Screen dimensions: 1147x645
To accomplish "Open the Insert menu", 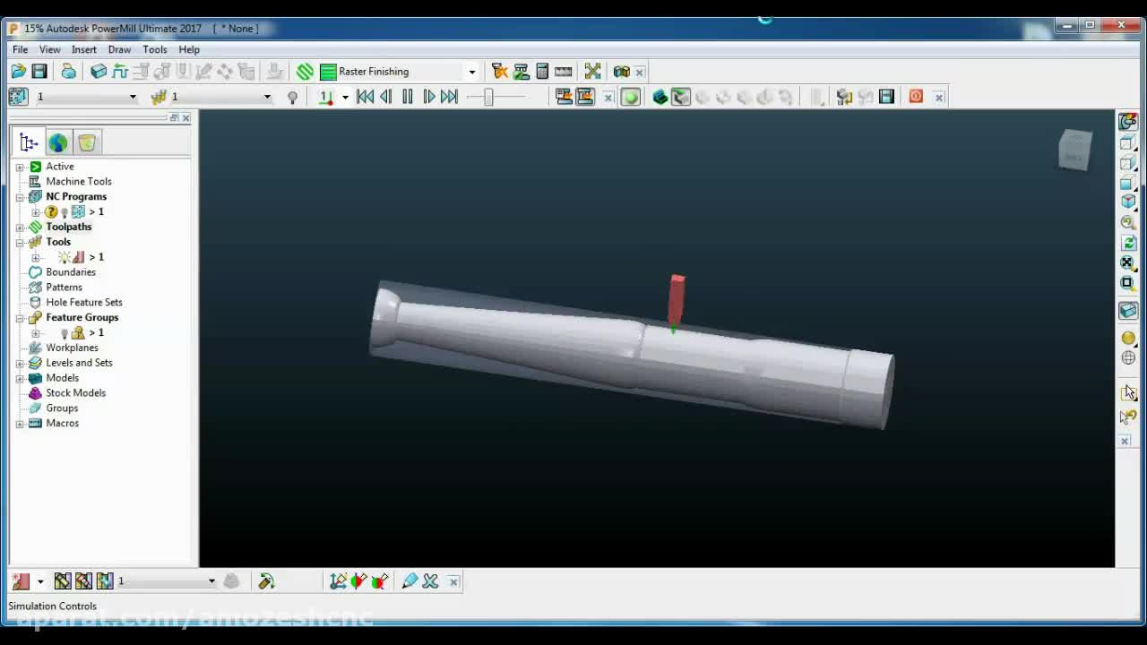I will pos(84,49).
